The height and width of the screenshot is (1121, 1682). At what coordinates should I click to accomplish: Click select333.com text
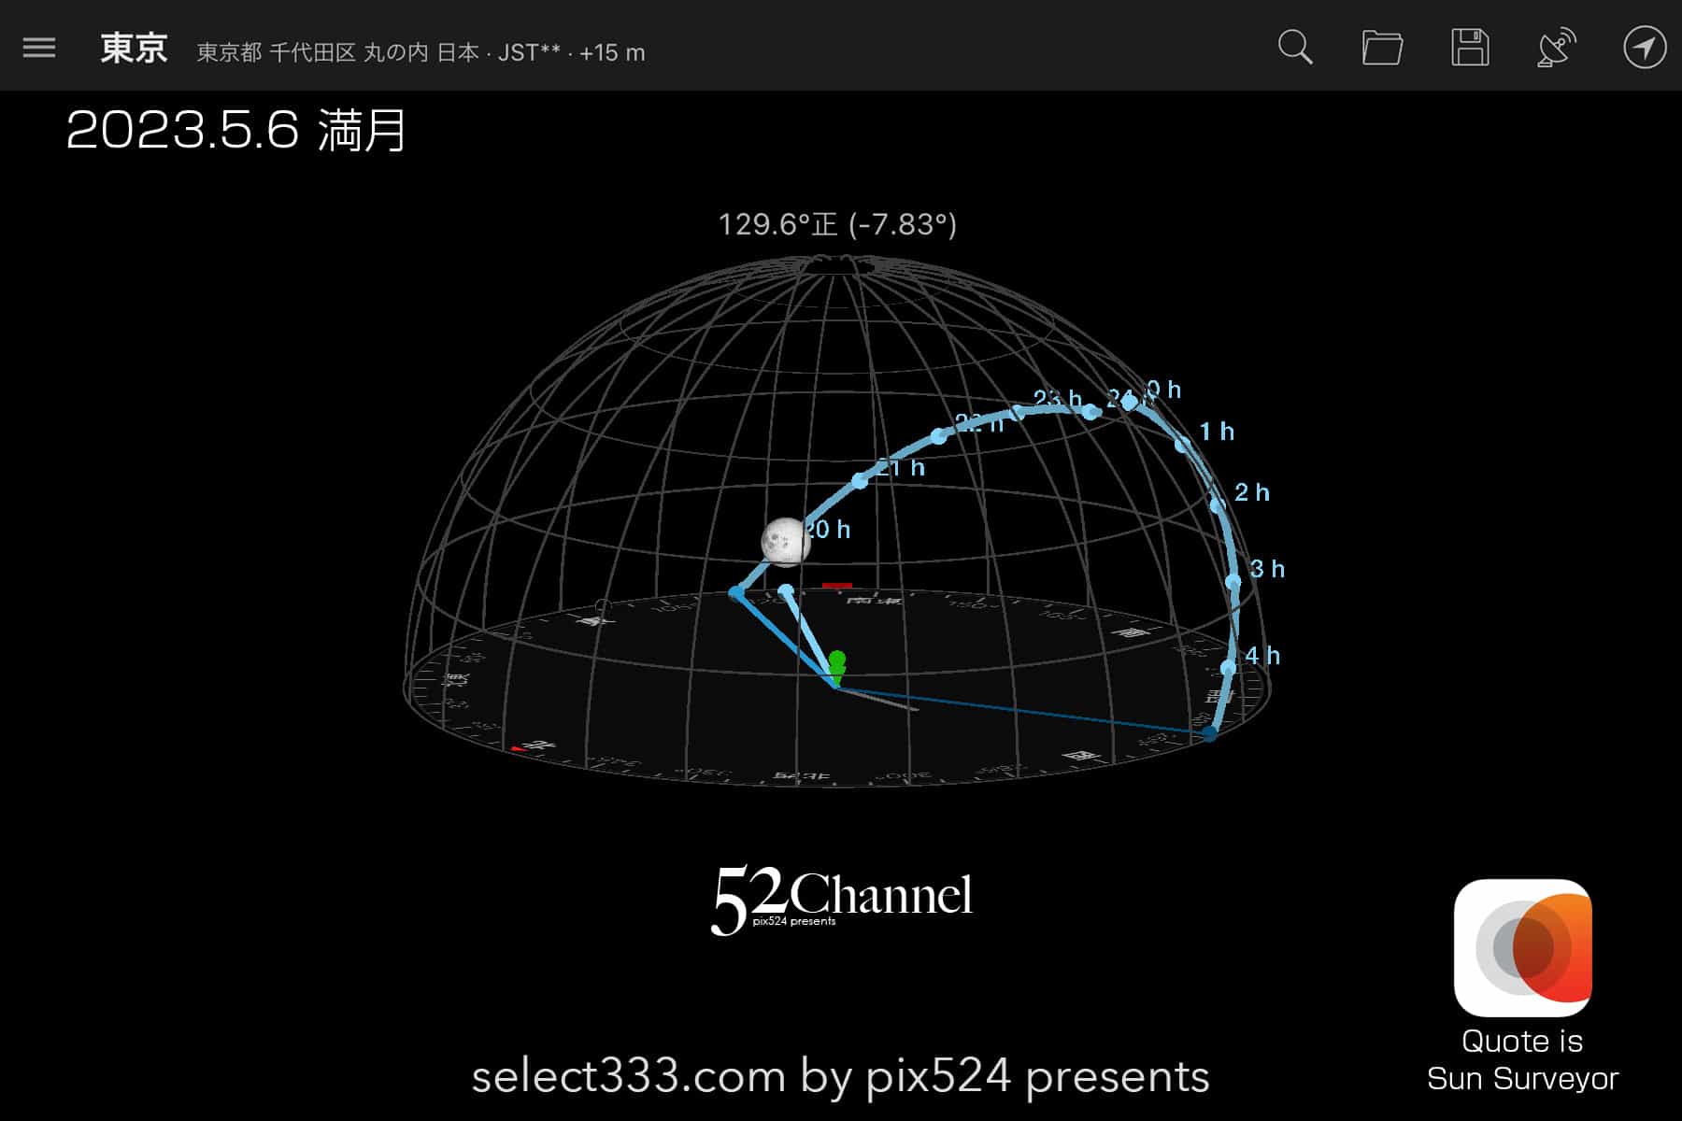pyautogui.click(x=628, y=1077)
